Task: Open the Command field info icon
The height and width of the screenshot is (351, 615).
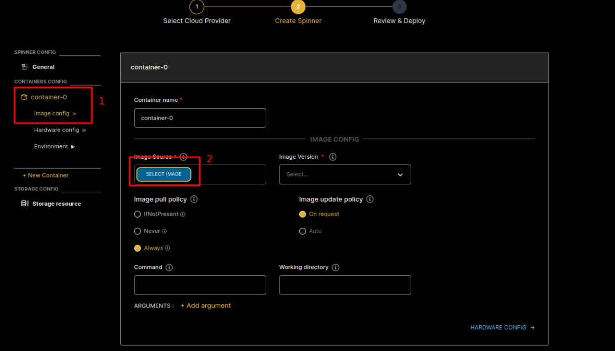Action: tap(169, 267)
